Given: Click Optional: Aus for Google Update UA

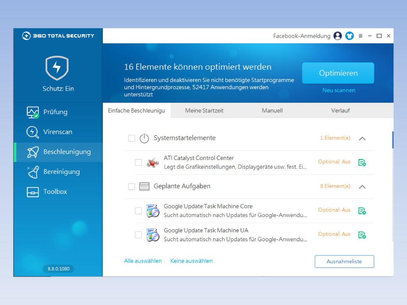Looking at the screenshot, I should [x=334, y=234].
